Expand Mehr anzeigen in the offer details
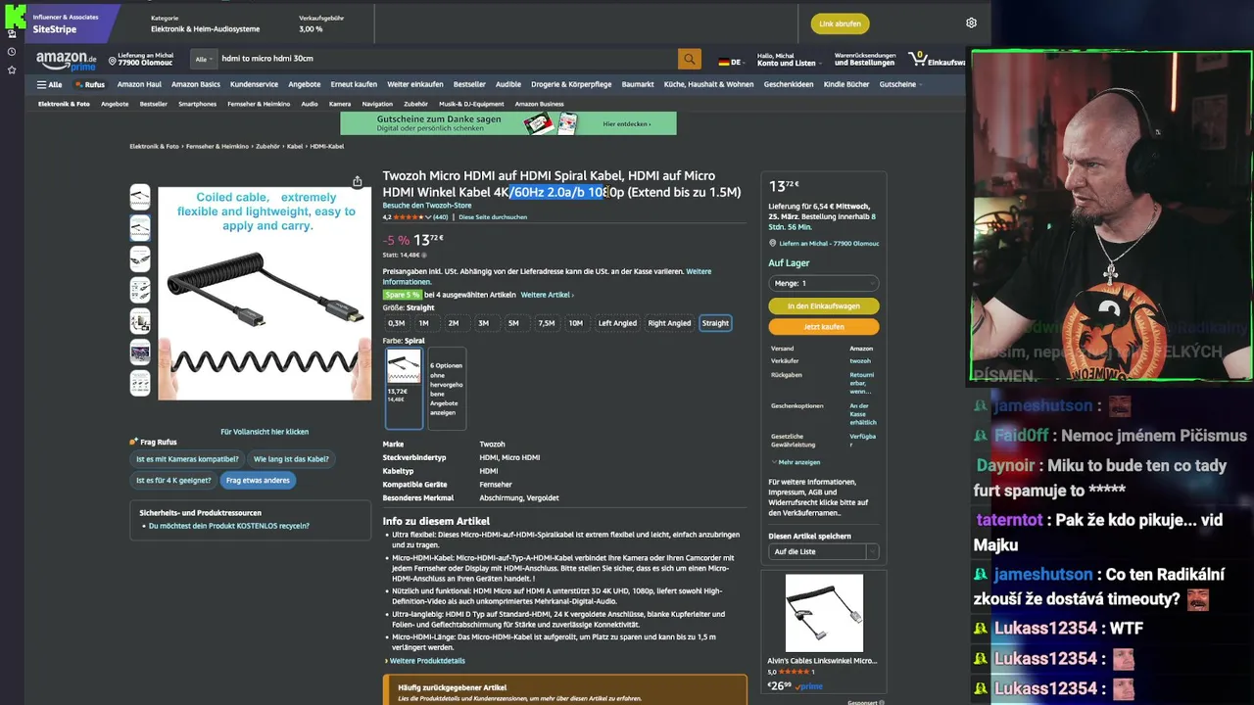 tap(796, 462)
